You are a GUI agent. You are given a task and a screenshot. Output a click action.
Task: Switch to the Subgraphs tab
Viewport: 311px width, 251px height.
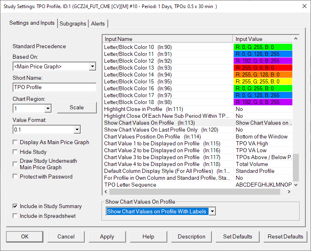(x=73, y=23)
